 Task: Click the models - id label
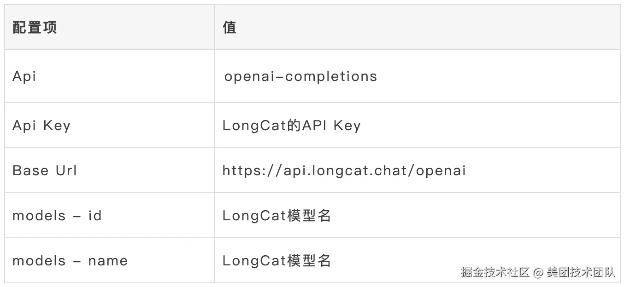click(x=57, y=215)
